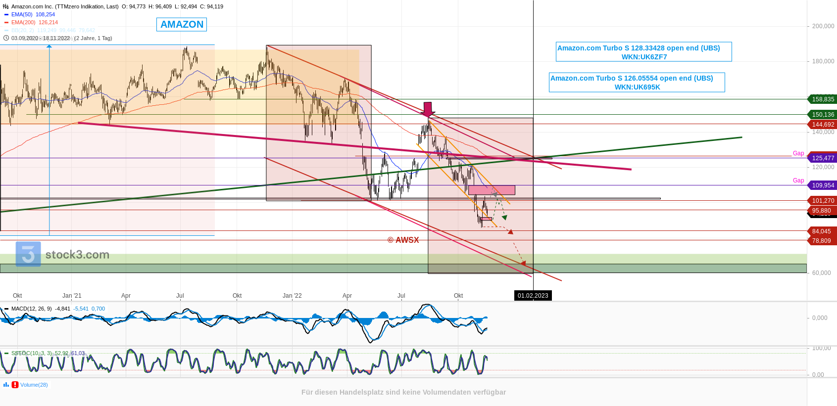
Task: Click the clock icon beside the date range
Action: click(x=6, y=38)
